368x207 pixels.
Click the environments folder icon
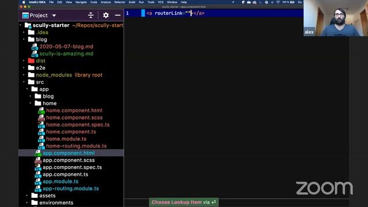pos(34,202)
